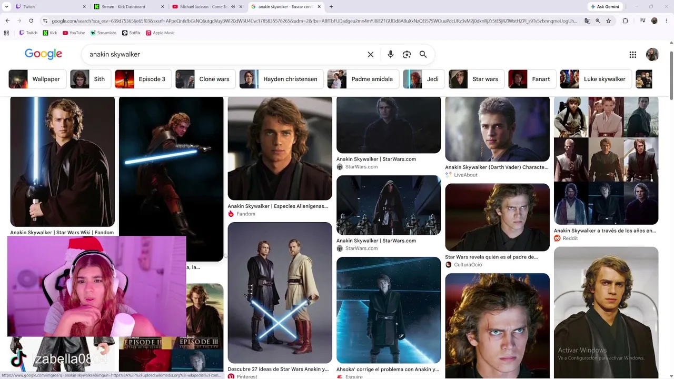View site information icon in address bar
This screenshot has height=379, width=674.
tap(46, 21)
